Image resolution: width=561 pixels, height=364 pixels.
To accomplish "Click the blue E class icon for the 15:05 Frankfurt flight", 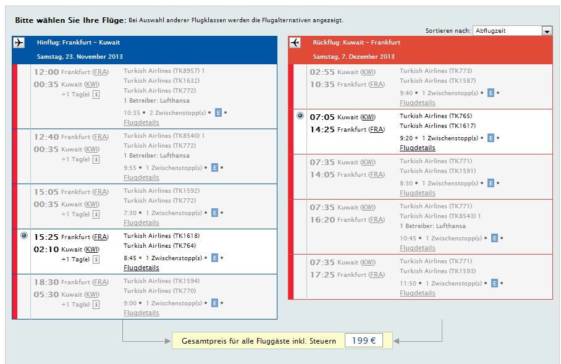I will [x=214, y=213].
